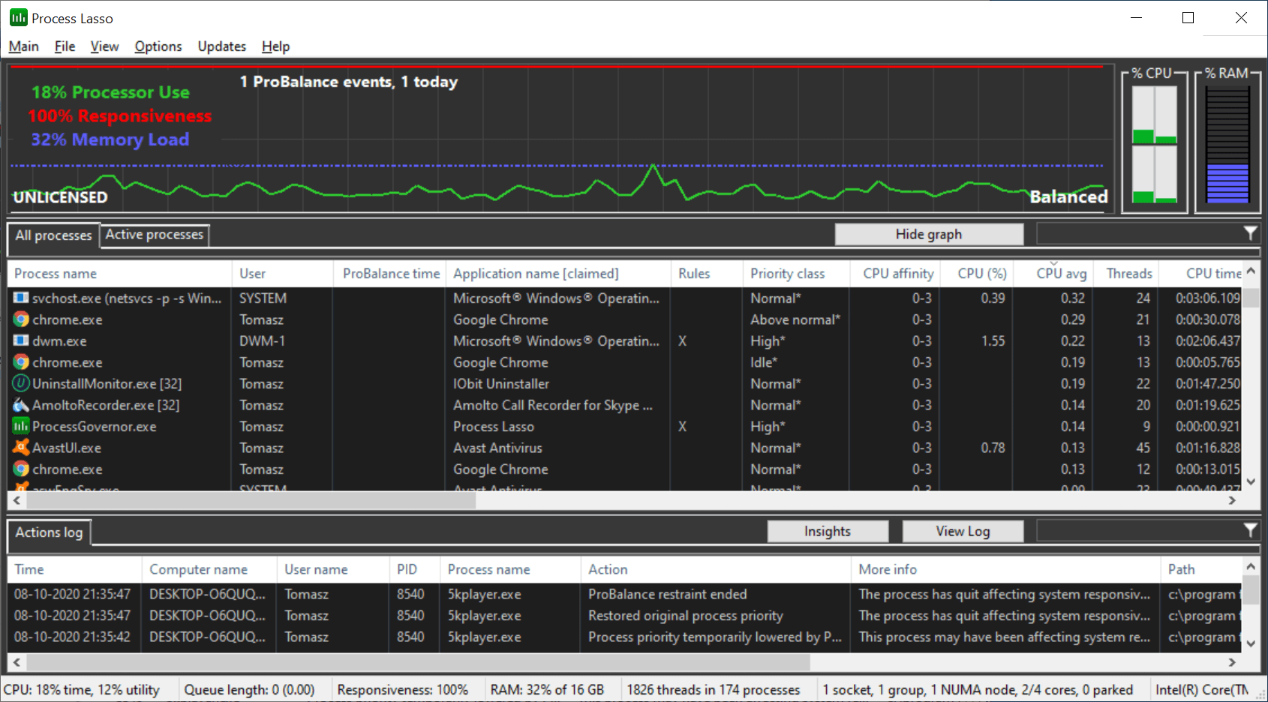Click the AmoltoRecorder.exe icon
1268x702 pixels.
point(21,405)
